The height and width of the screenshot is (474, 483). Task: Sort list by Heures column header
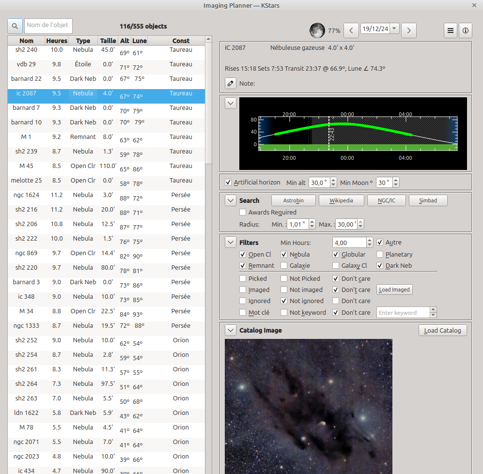(57, 41)
